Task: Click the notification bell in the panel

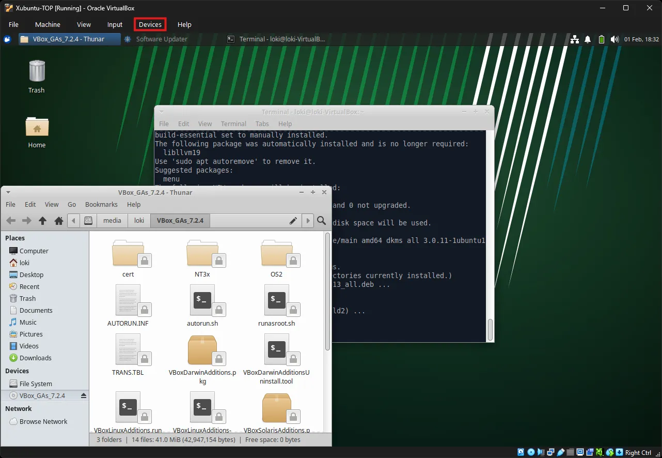Action: 588,39
